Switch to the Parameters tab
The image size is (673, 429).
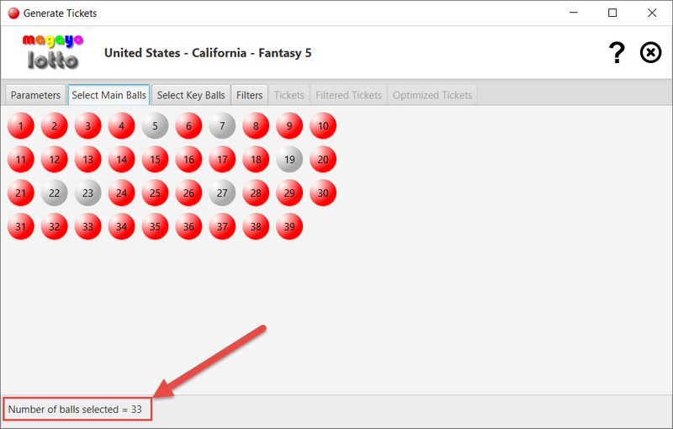tap(35, 95)
